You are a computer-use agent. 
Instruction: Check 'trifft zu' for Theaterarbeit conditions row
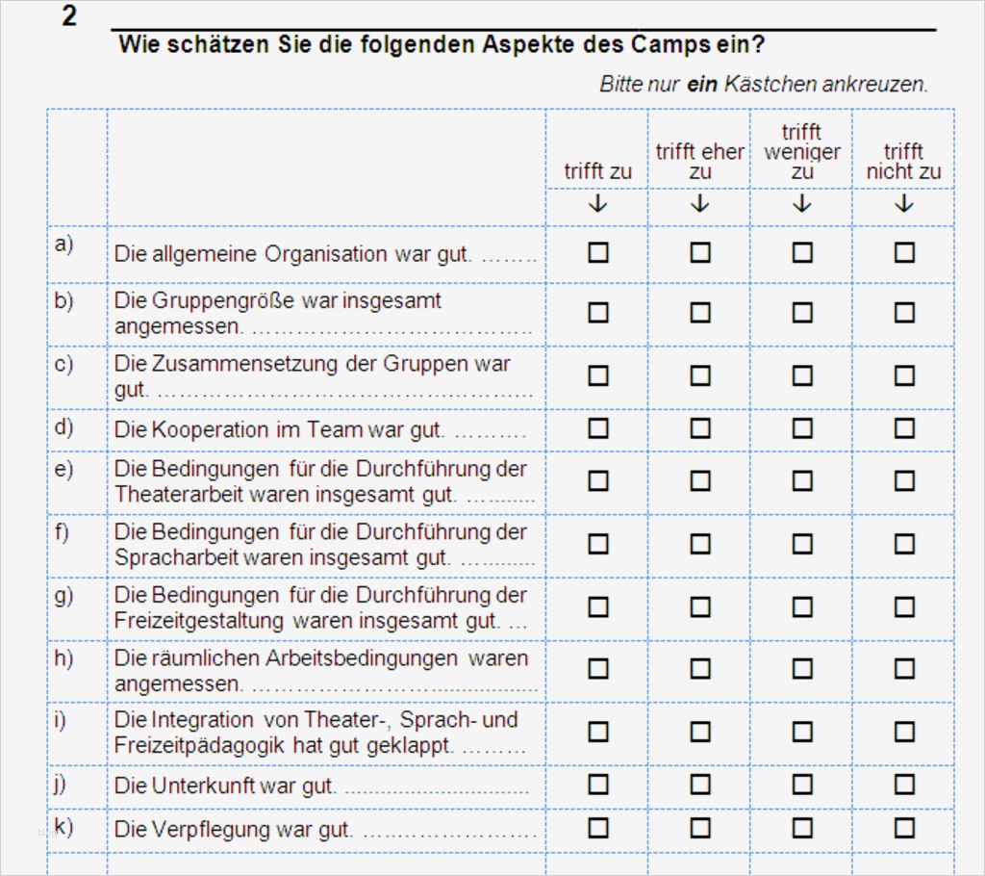pyautogui.click(x=598, y=481)
